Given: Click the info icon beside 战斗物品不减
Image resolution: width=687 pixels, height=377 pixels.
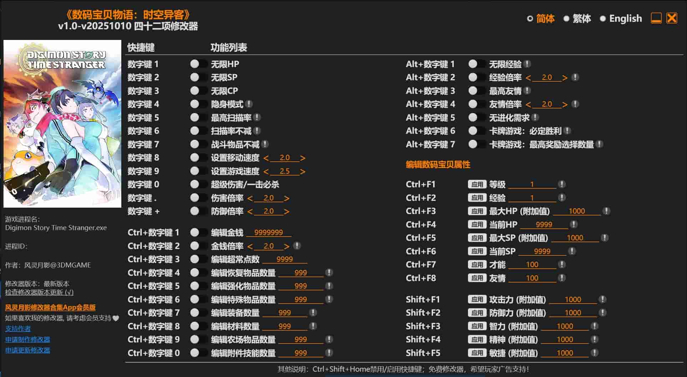Looking at the screenshot, I should coord(264,144).
